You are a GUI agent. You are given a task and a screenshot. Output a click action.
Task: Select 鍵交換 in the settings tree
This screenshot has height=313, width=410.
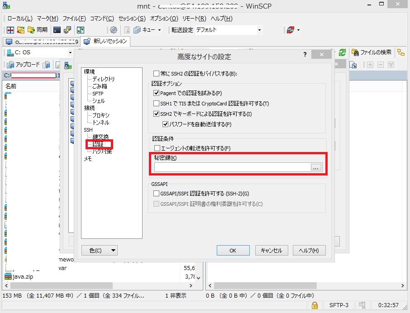pos(100,137)
